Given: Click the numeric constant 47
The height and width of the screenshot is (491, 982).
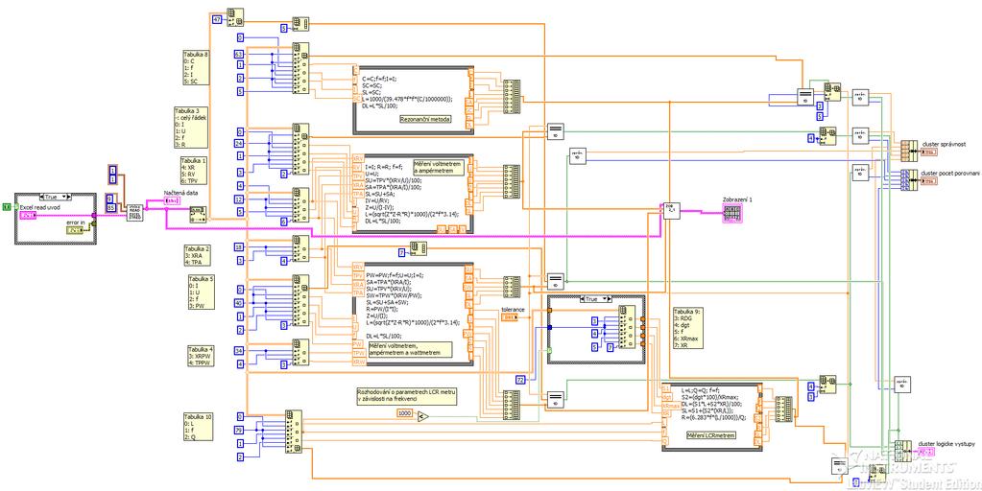Looking at the screenshot, I should click(x=217, y=20).
